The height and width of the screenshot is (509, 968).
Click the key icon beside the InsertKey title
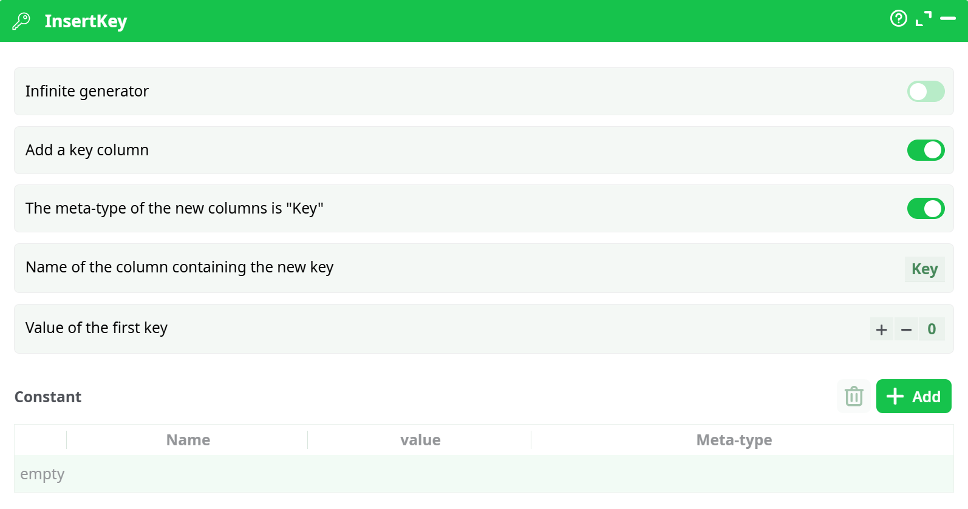[x=21, y=21]
